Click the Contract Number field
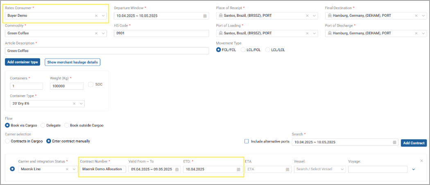The image size is (430, 185). (x=103, y=169)
